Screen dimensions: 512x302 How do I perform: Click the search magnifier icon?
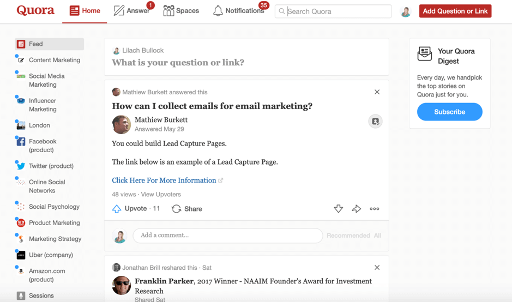tap(281, 11)
